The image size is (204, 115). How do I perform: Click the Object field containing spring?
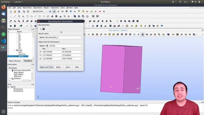65,46
